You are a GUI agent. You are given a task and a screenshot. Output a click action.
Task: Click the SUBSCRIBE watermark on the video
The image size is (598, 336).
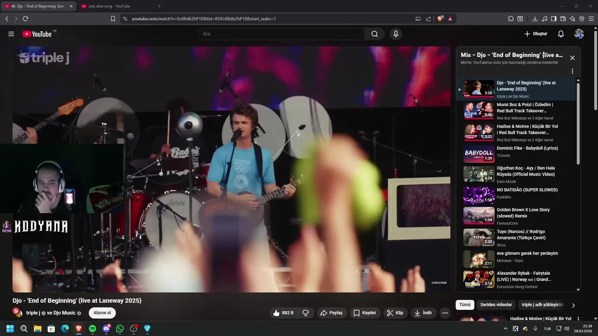click(439, 283)
